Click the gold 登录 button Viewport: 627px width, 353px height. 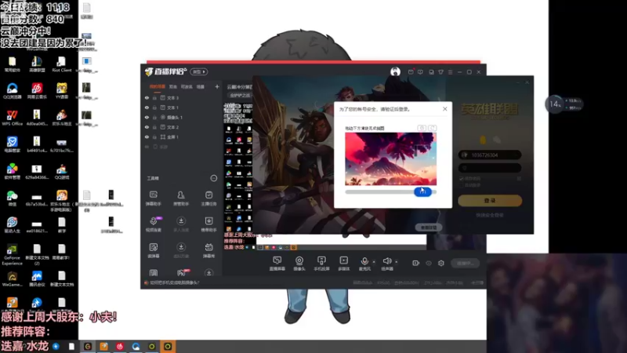(x=490, y=201)
